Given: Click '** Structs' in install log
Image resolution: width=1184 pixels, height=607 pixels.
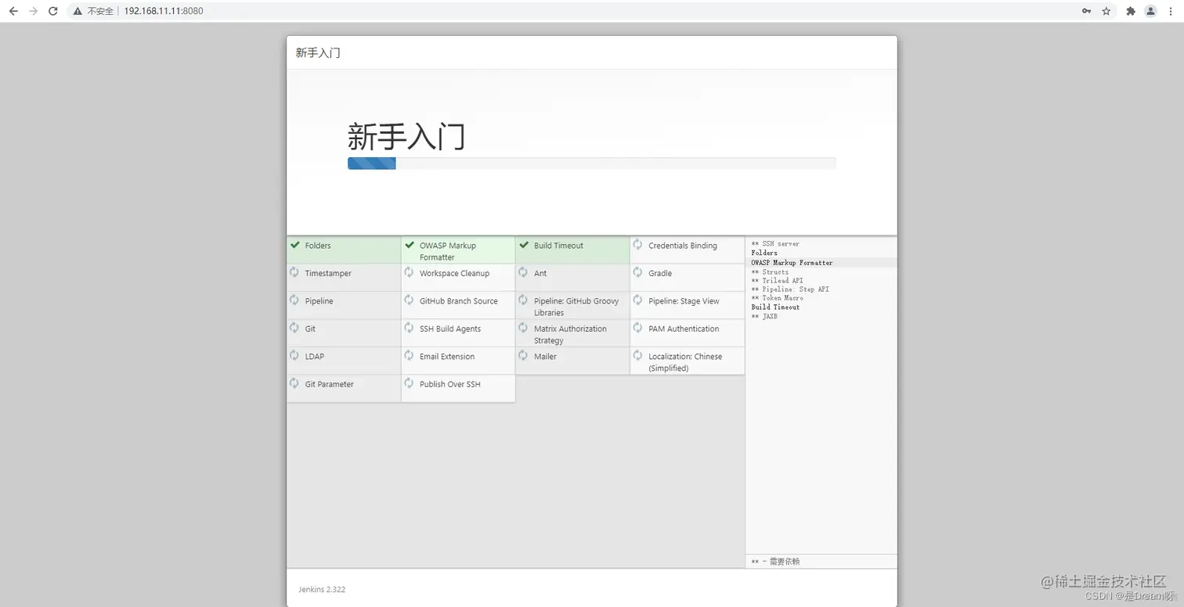Looking at the screenshot, I should [770, 271].
